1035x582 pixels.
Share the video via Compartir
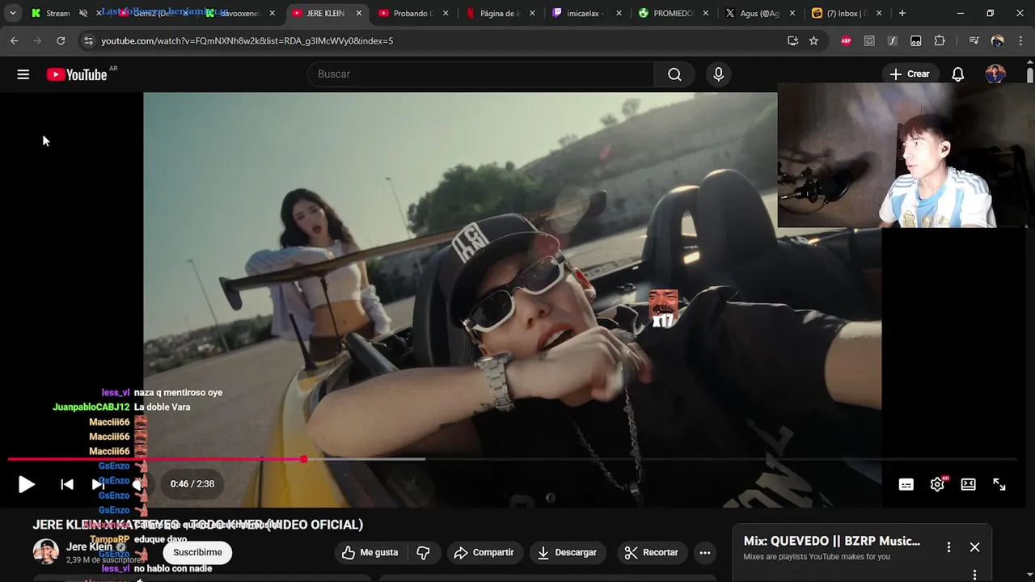(x=484, y=553)
